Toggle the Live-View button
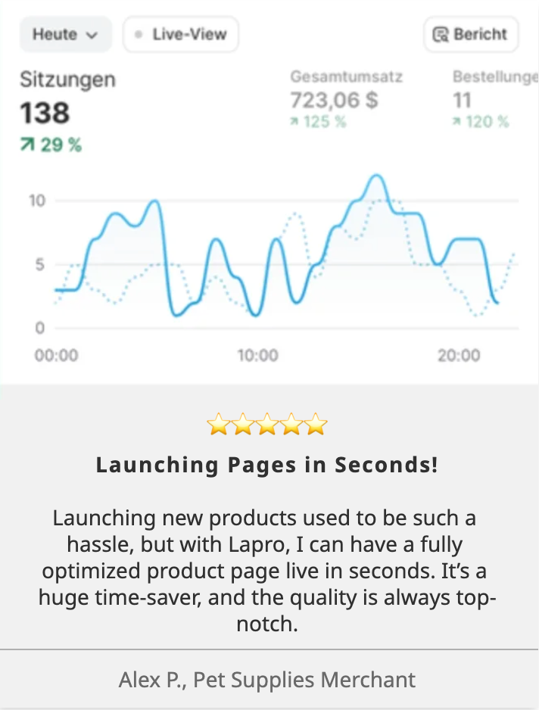 pyautogui.click(x=180, y=35)
